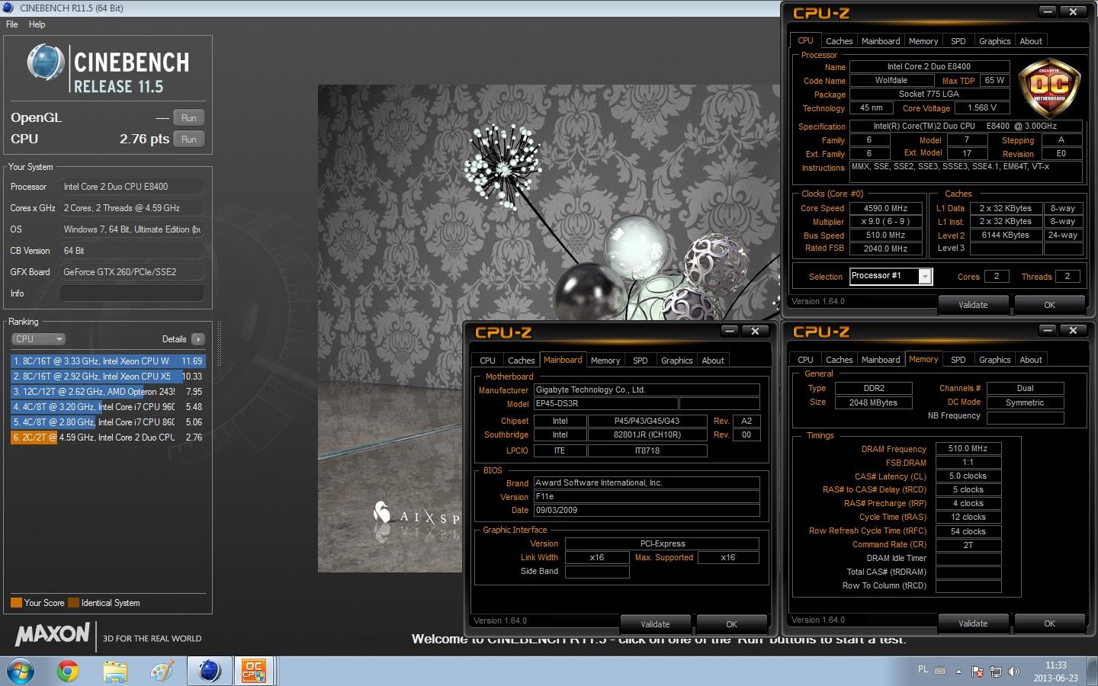Open About tab in Memory CPU-Z window
Image resolution: width=1098 pixels, height=686 pixels.
click(x=1031, y=360)
